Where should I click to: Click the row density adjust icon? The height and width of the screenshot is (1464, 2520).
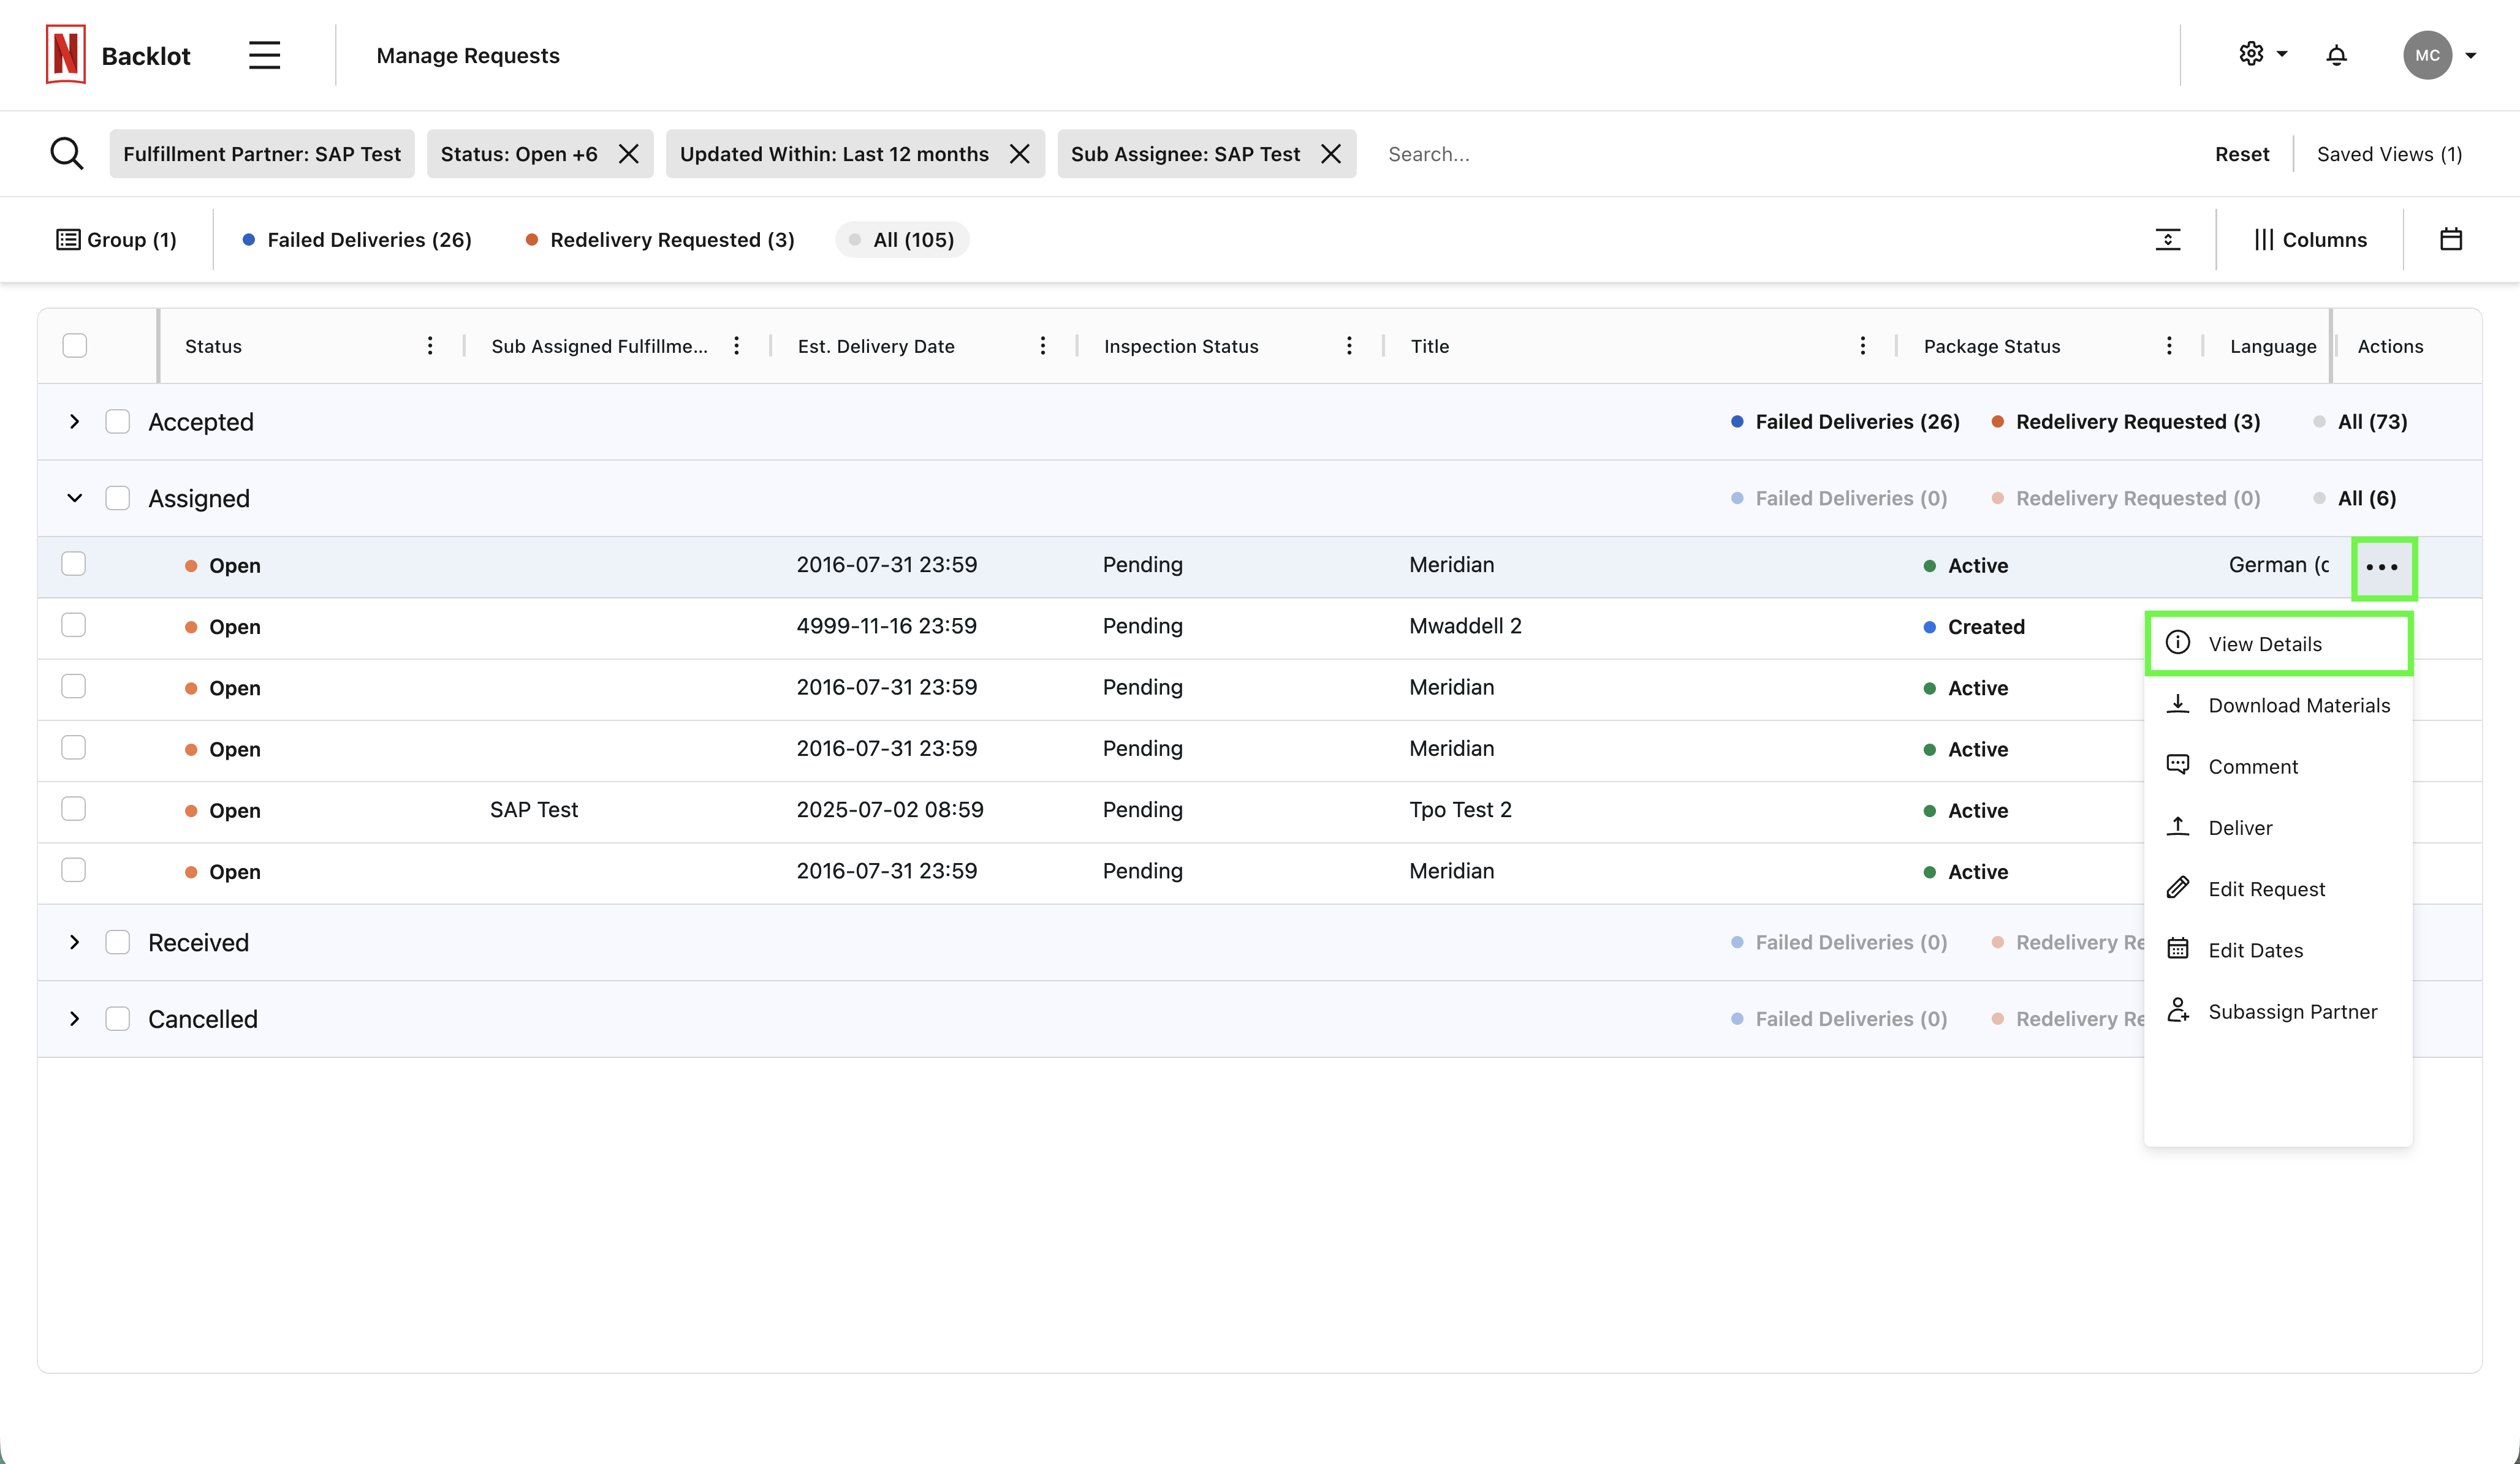click(x=2167, y=240)
